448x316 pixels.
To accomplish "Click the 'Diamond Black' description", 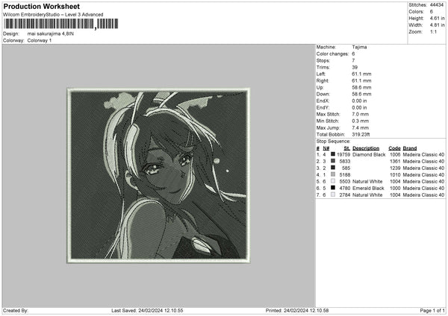I will click(369, 154).
